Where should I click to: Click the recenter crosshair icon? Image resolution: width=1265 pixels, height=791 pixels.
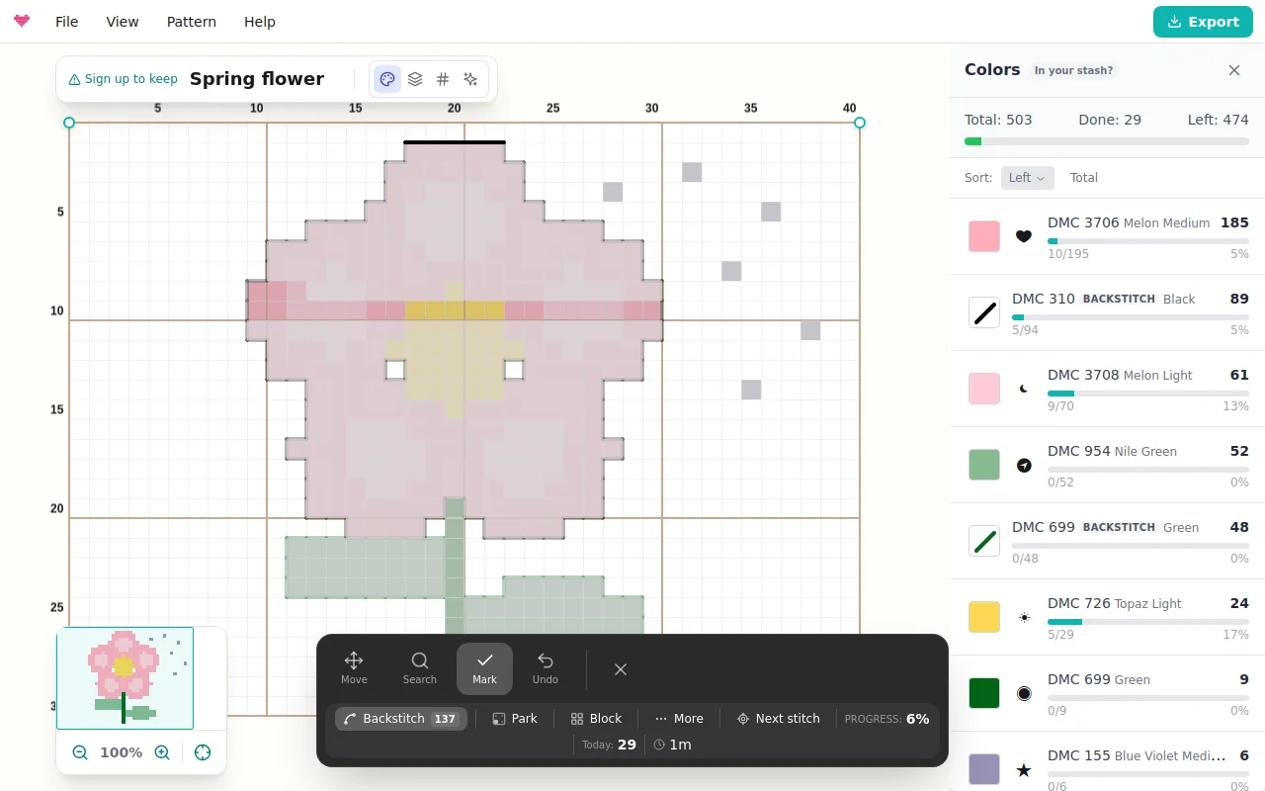click(x=203, y=752)
